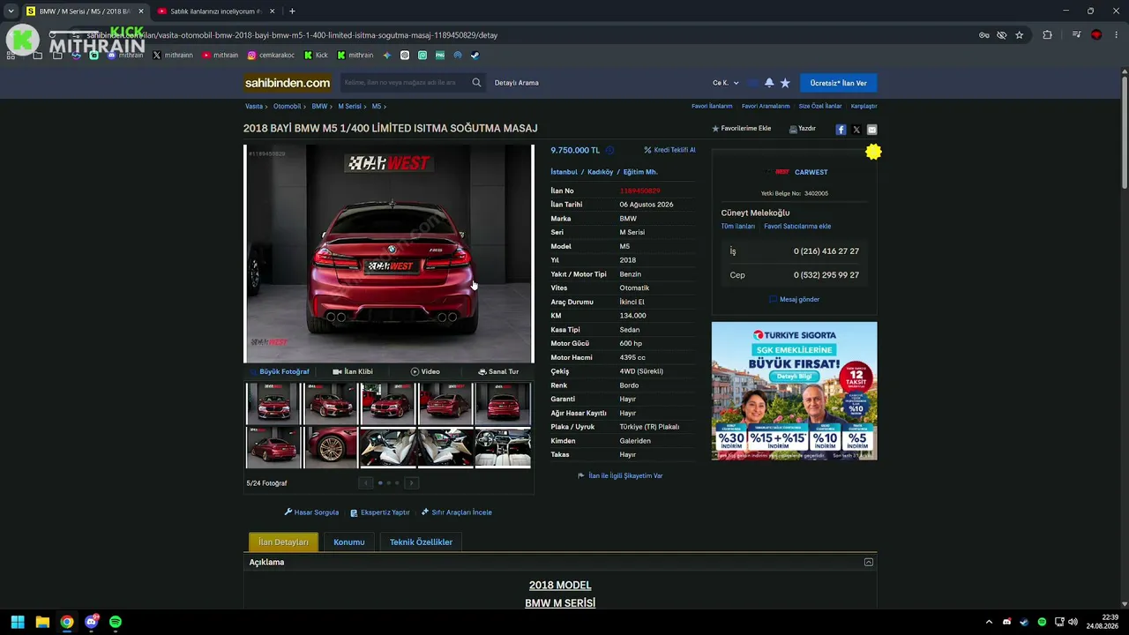Open the Kick bookmark

tap(316, 55)
